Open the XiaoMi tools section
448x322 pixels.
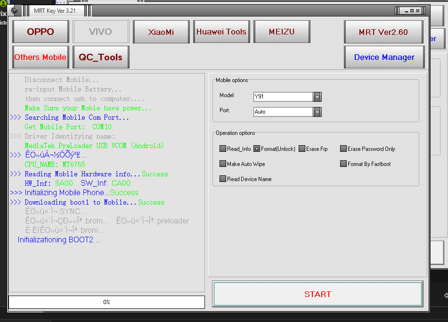161,32
